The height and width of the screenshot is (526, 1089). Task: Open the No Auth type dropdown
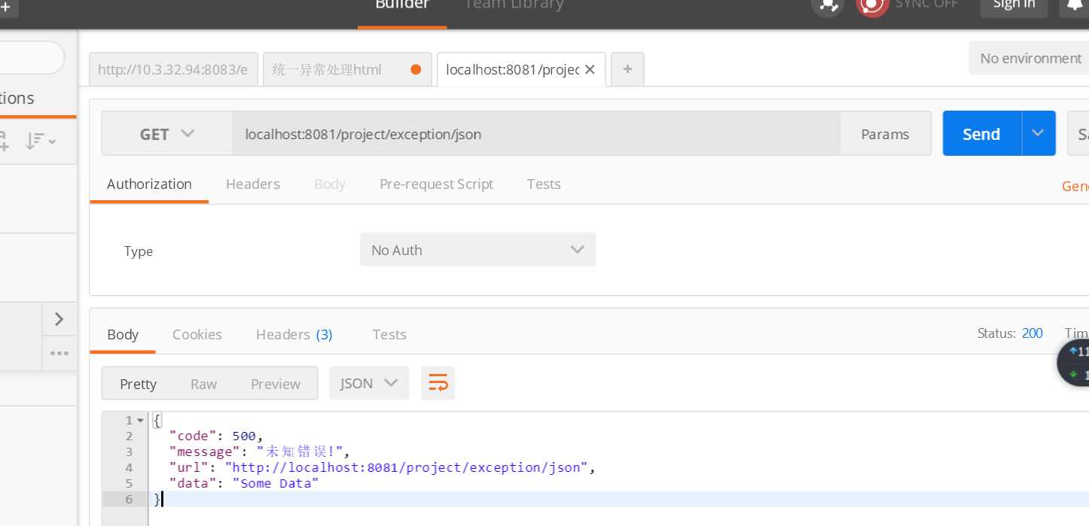pos(477,250)
